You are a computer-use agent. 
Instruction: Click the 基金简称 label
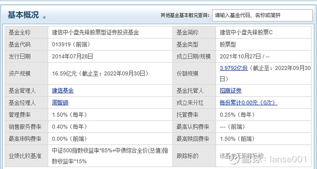pyautogui.click(x=187, y=33)
